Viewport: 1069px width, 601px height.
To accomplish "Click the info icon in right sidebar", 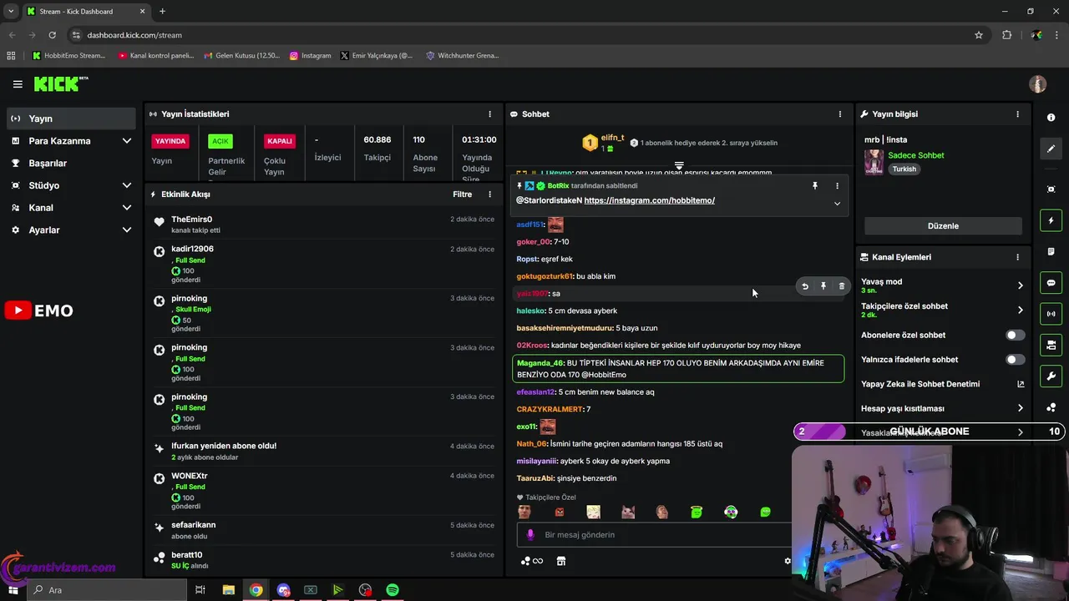I will (1051, 118).
